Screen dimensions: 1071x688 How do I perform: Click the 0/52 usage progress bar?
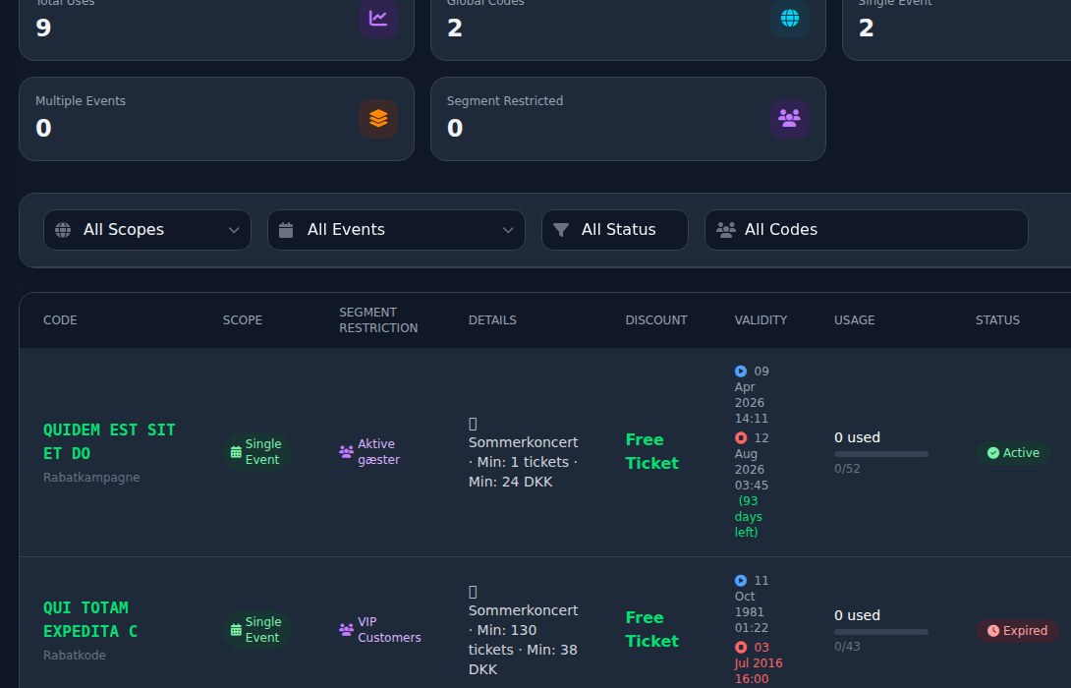tap(881, 454)
